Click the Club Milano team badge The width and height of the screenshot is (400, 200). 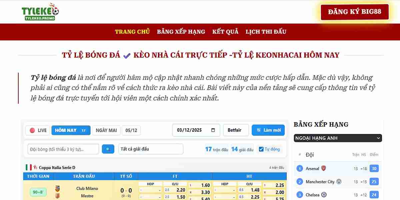(x=57, y=189)
